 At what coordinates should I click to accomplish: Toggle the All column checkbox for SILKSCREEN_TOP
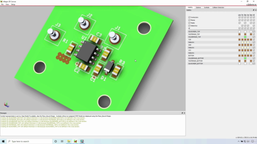tap(254, 32)
